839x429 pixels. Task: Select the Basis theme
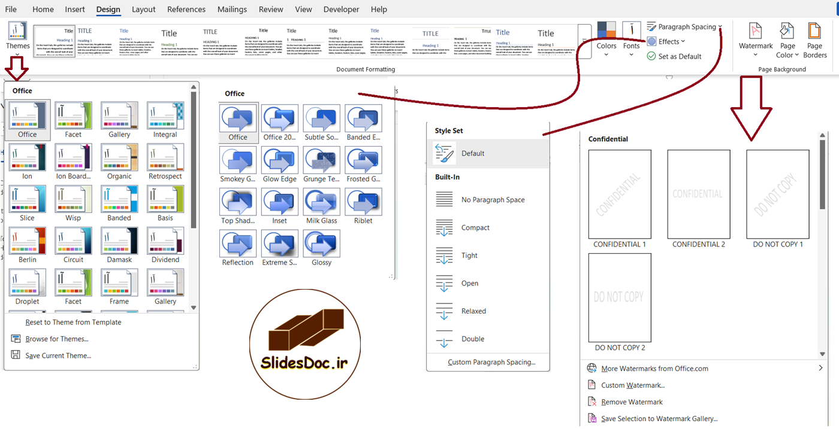165,203
